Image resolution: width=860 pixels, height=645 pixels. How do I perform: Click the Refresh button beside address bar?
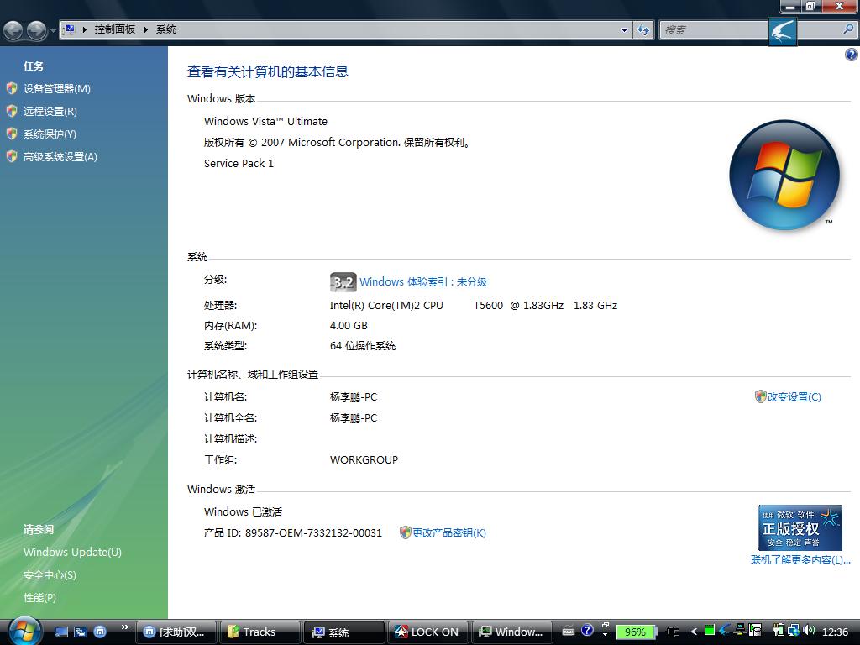point(643,29)
